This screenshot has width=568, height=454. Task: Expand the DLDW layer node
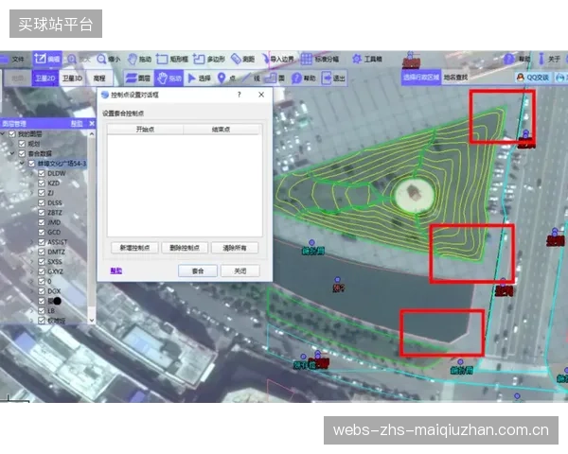coord(32,173)
